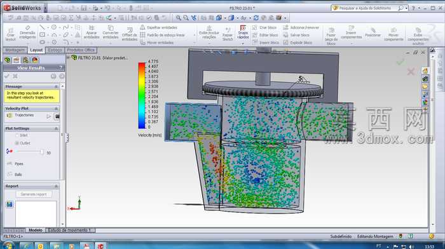This screenshot has height=249, width=445.
Task: Expand the FILTRO 23.01 tree node
Action: (68, 58)
